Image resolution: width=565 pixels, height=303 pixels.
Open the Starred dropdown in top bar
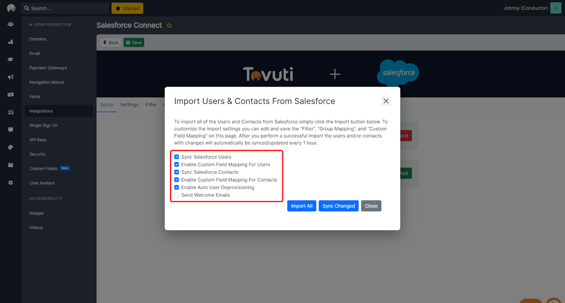click(x=127, y=8)
